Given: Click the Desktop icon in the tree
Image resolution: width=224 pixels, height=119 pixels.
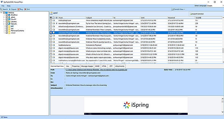Looking at the screenshot, I should coord(6,13).
